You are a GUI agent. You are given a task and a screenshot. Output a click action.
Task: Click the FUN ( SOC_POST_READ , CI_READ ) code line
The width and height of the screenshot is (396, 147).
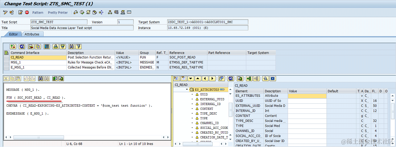click(36, 97)
